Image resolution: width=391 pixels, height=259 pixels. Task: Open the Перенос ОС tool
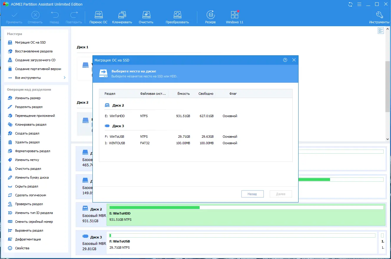[98, 18]
